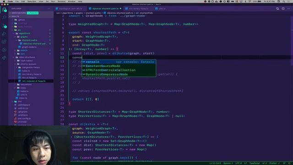Click the unsaved badge beside Open Editors
293x165 pixels.
[33, 13]
